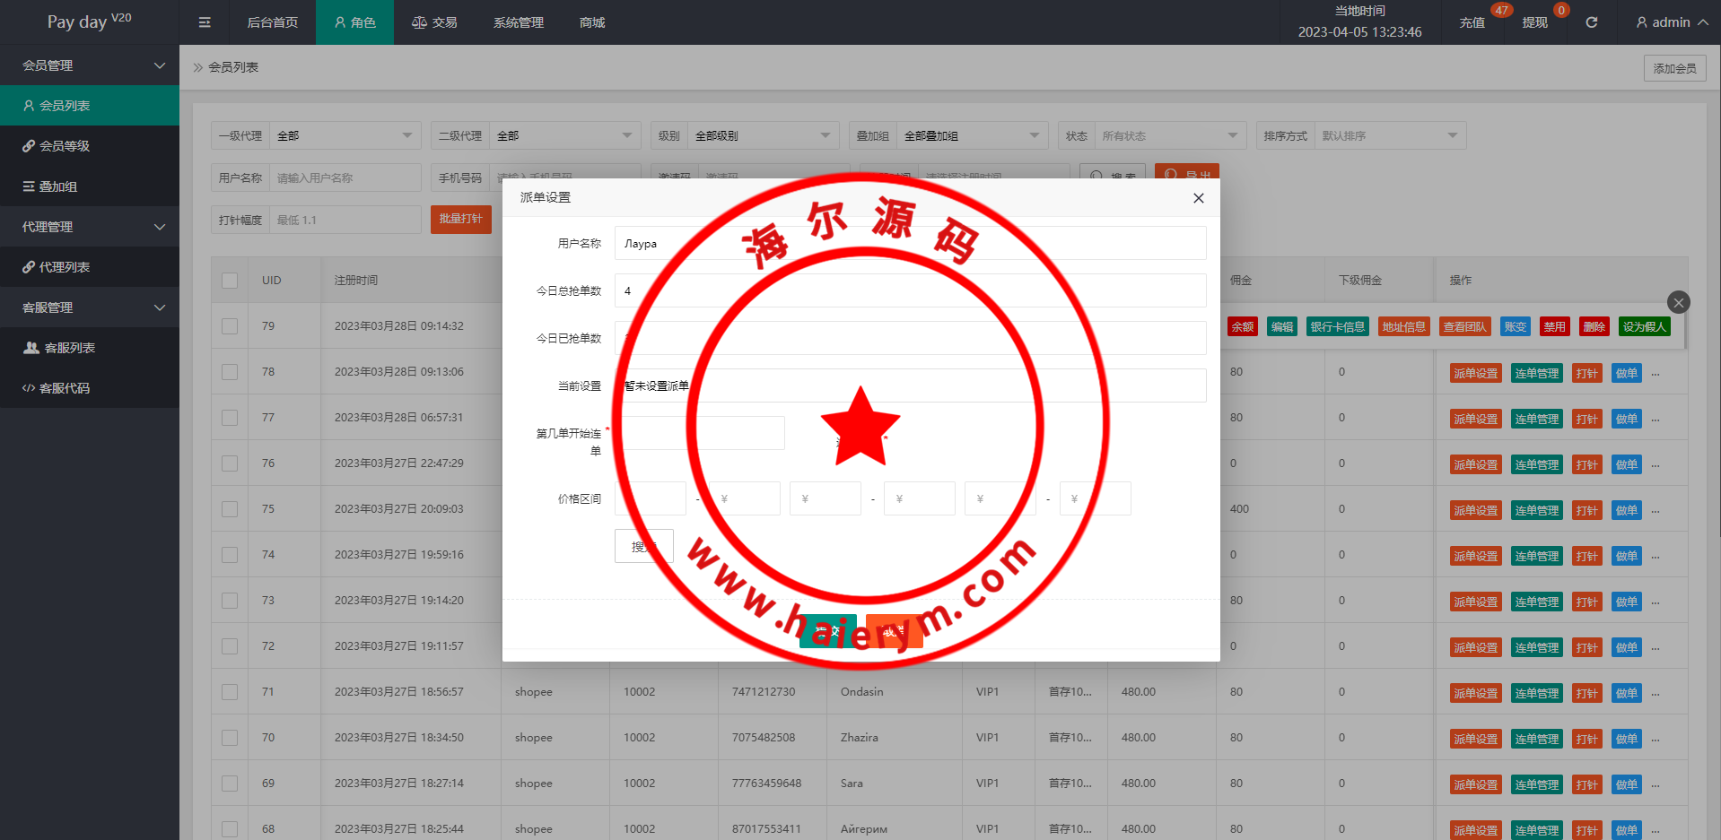Open the admin user dropdown menu
Screen dimensions: 1721x840
pos(1672,22)
